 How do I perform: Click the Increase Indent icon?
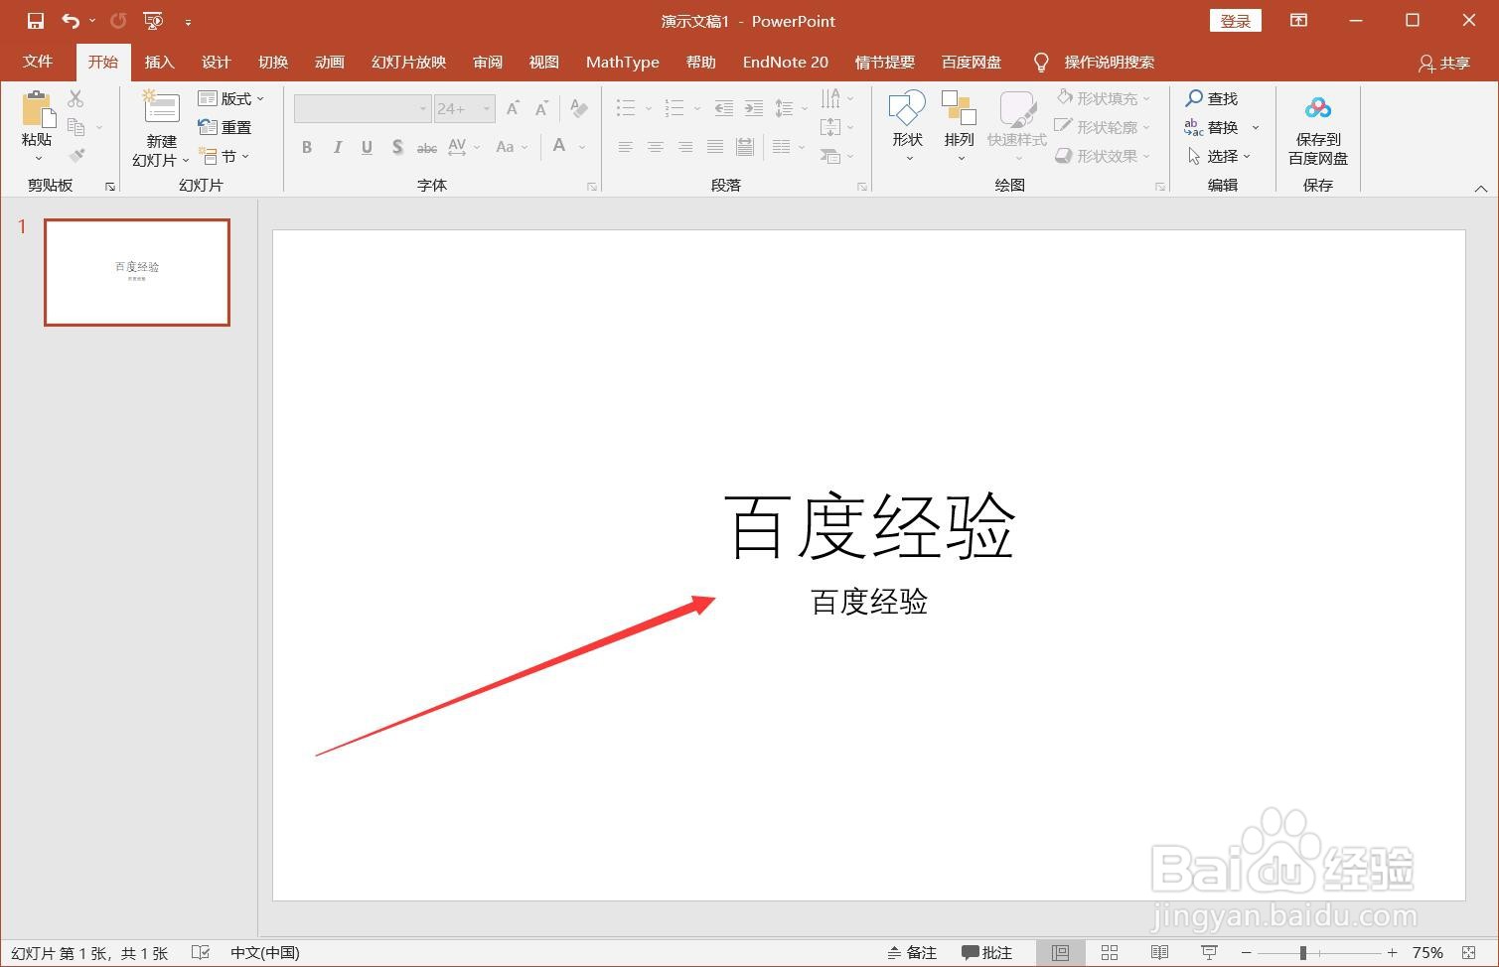(x=754, y=108)
